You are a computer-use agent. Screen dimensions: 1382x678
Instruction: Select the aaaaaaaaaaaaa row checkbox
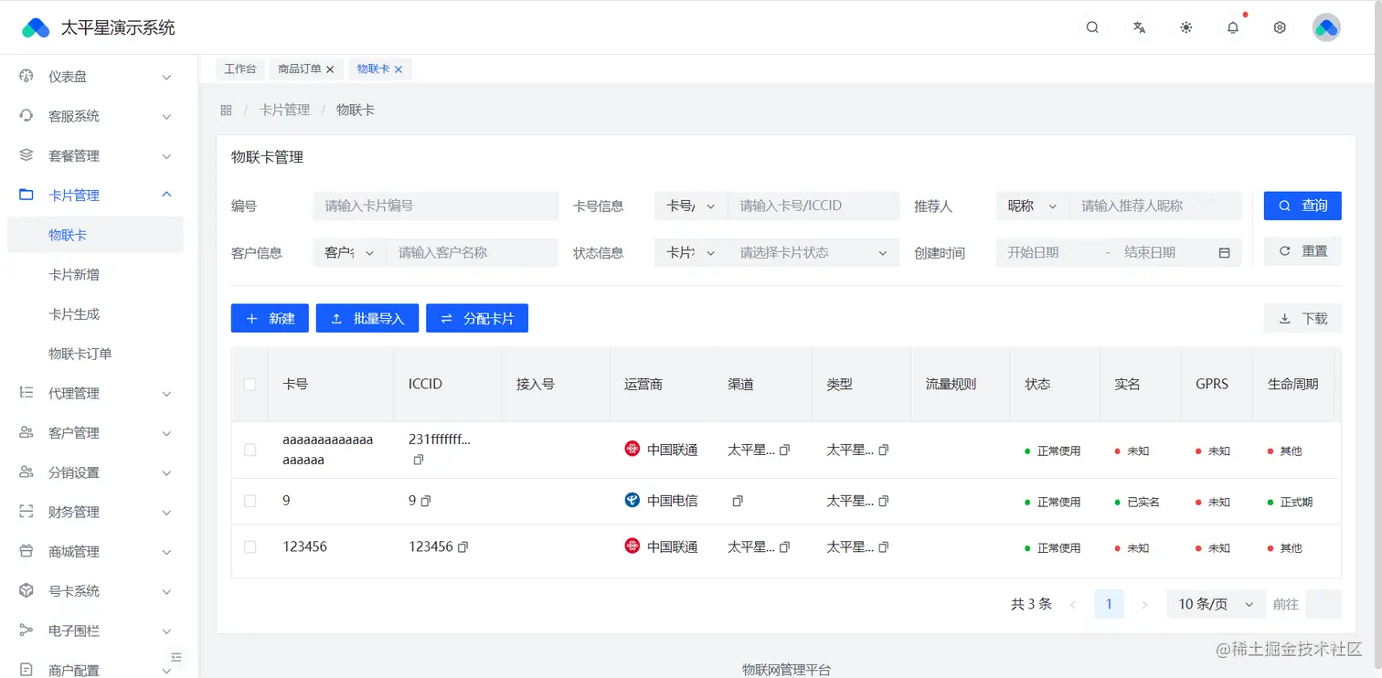tap(250, 450)
